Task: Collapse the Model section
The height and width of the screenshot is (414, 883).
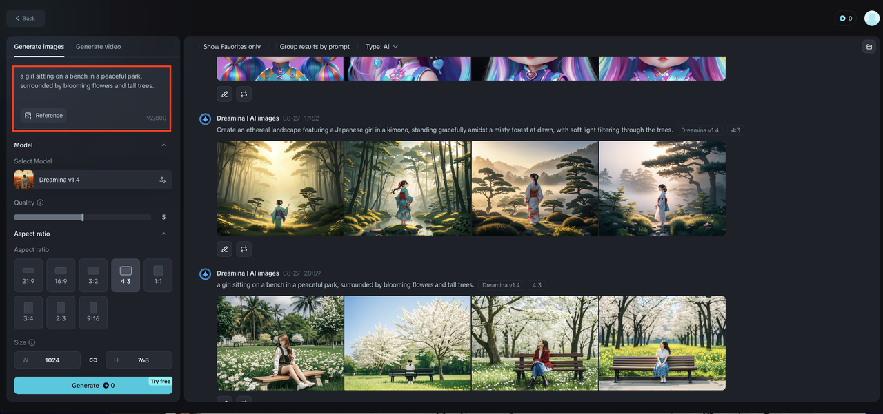Action: tap(163, 145)
